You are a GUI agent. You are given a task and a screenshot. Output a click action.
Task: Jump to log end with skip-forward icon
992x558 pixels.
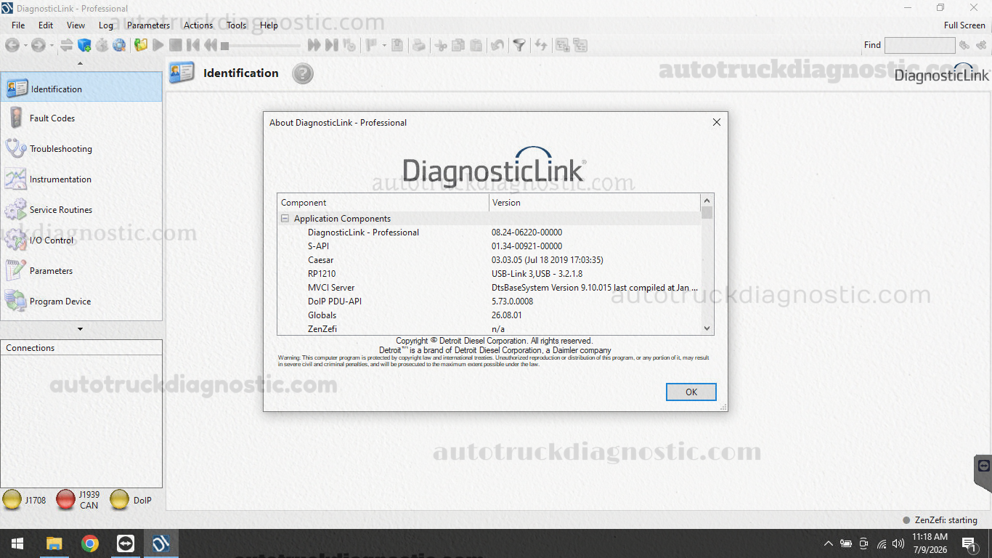click(331, 45)
